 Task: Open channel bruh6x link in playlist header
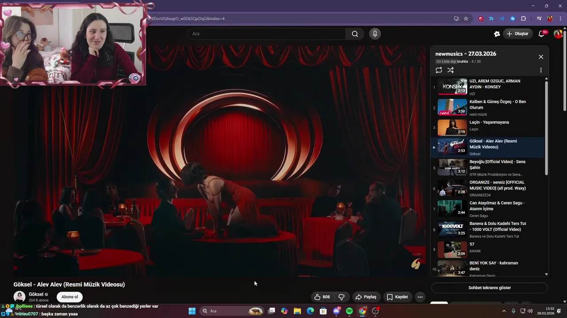462,61
